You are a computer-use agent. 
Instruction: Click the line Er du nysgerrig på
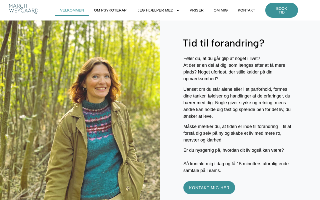tap(233, 150)
